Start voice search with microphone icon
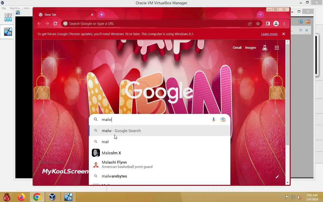This screenshot has height=202, width=323. [x=213, y=120]
